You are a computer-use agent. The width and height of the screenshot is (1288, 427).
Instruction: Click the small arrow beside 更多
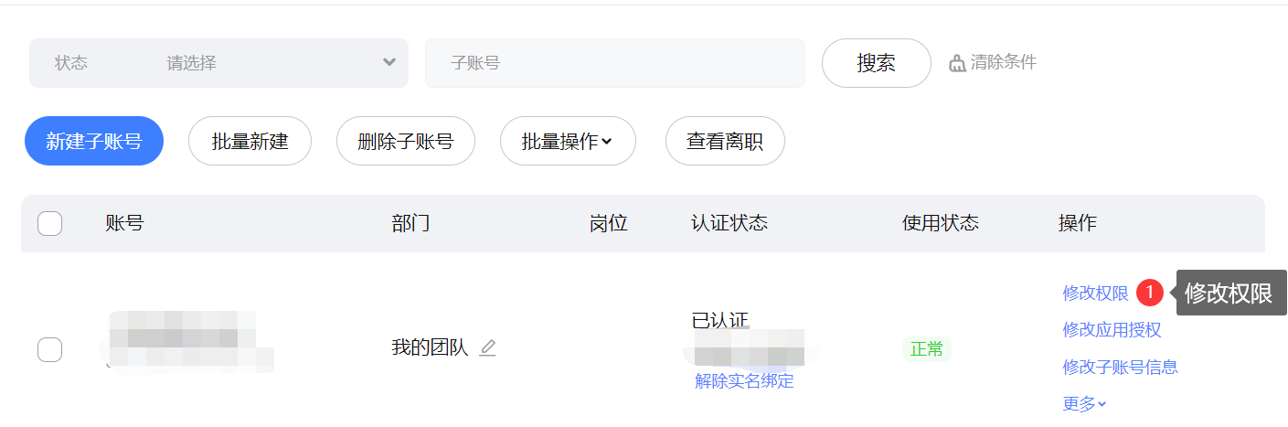pos(1102,404)
